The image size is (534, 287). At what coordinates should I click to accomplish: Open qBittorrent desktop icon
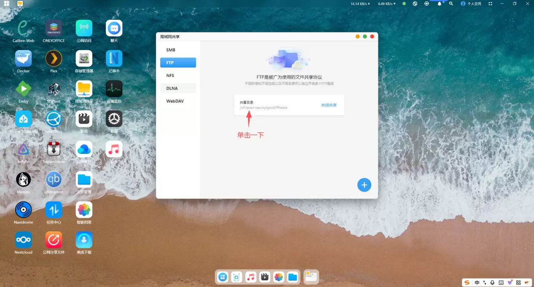tap(54, 180)
